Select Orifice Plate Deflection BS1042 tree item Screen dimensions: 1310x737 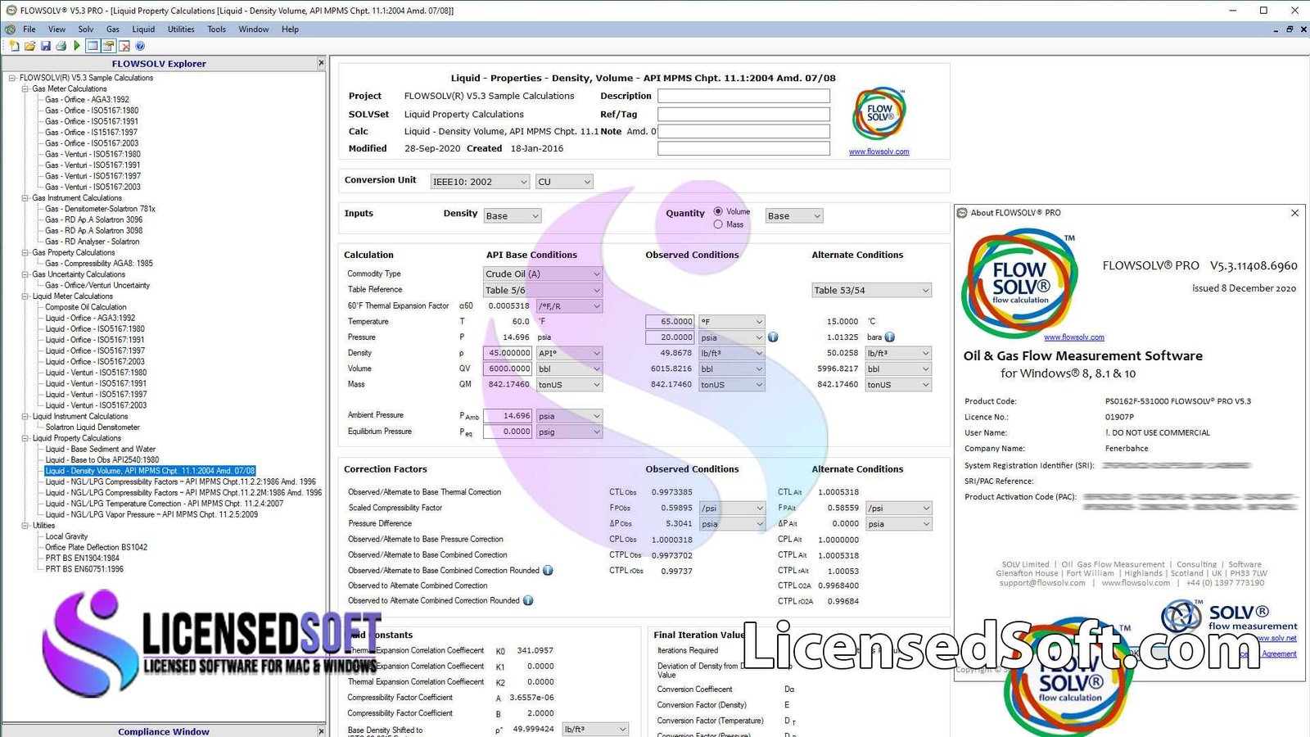tap(97, 547)
